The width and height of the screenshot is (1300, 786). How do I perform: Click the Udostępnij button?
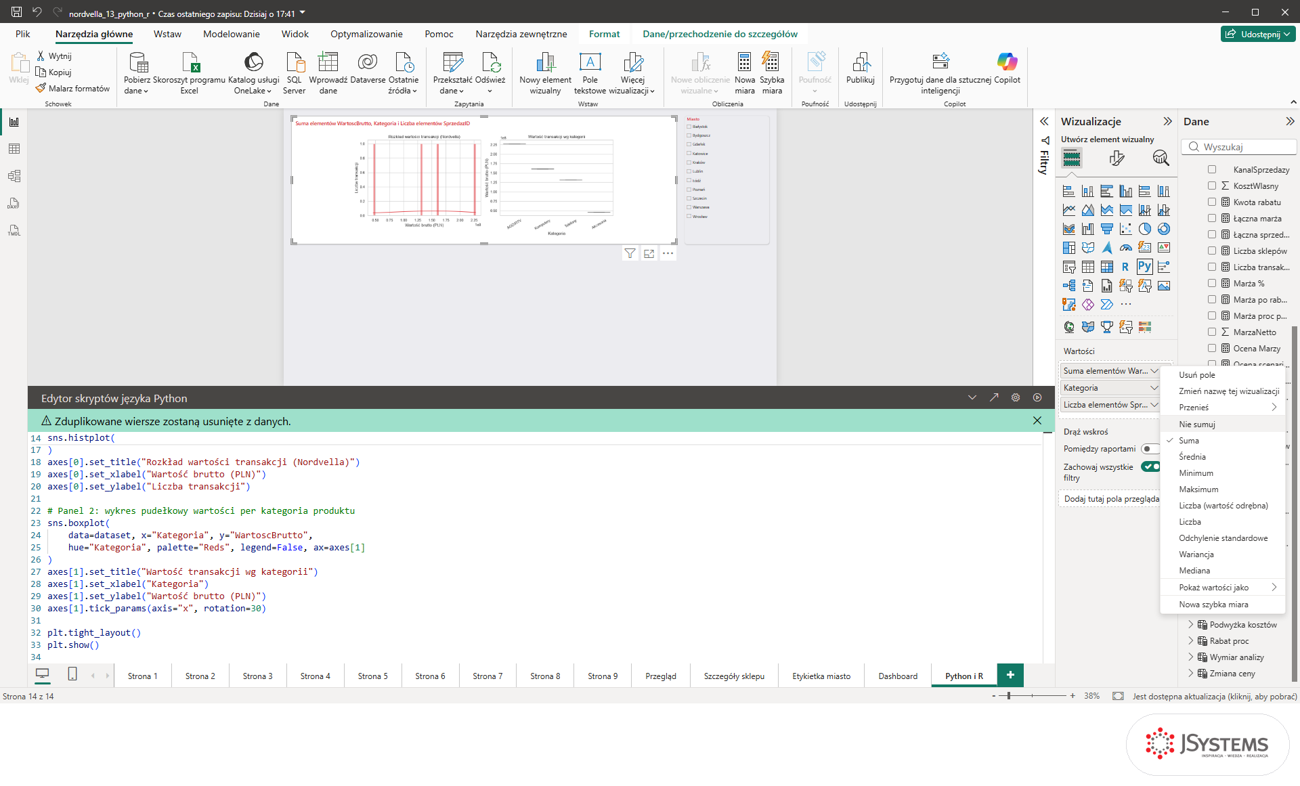1259,34
